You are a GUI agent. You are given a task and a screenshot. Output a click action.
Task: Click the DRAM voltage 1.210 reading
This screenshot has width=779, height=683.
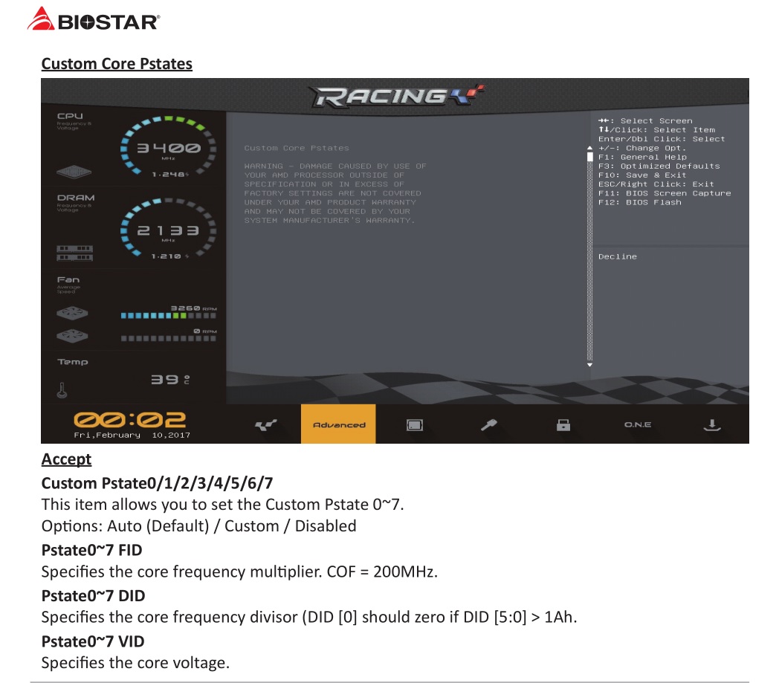170,256
